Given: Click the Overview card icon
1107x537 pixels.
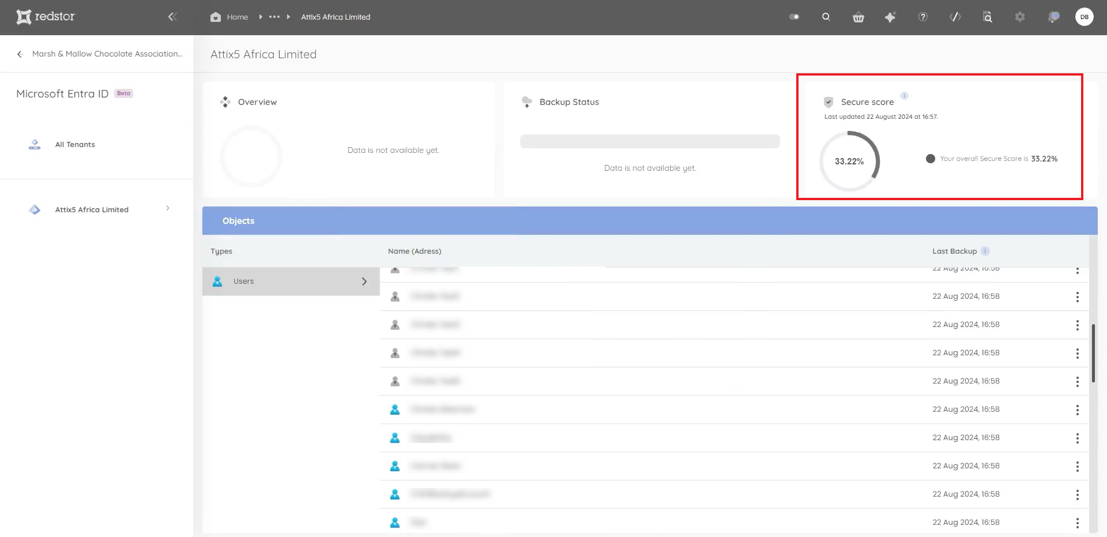Looking at the screenshot, I should pos(225,102).
